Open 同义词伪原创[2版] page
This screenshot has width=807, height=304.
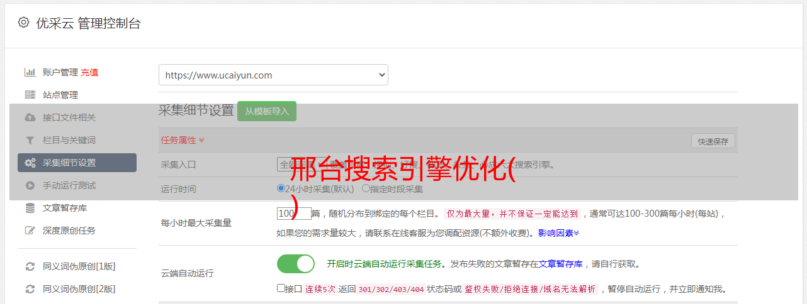79,289
